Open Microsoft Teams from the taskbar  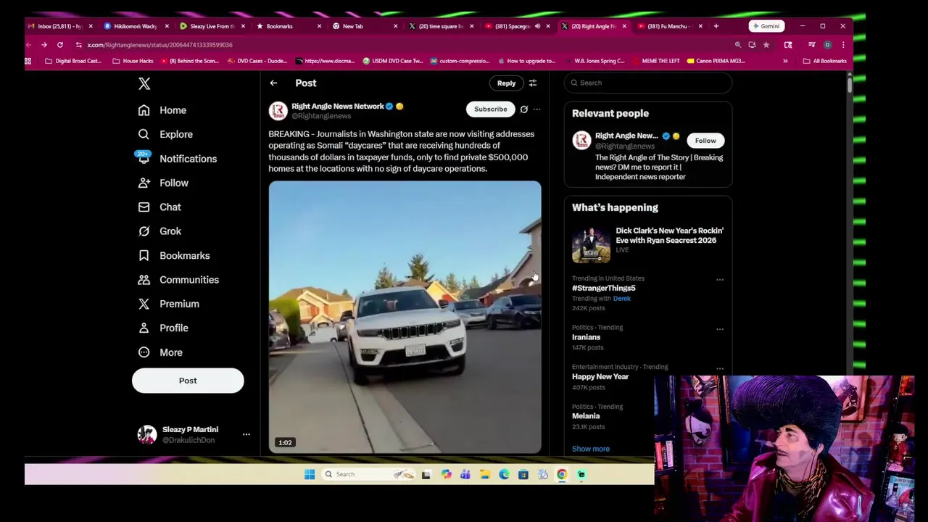point(465,475)
